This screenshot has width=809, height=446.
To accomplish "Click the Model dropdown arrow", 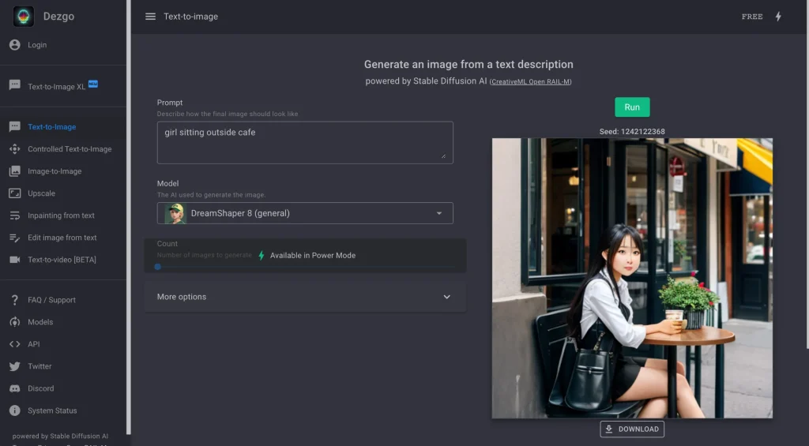I will point(439,213).
